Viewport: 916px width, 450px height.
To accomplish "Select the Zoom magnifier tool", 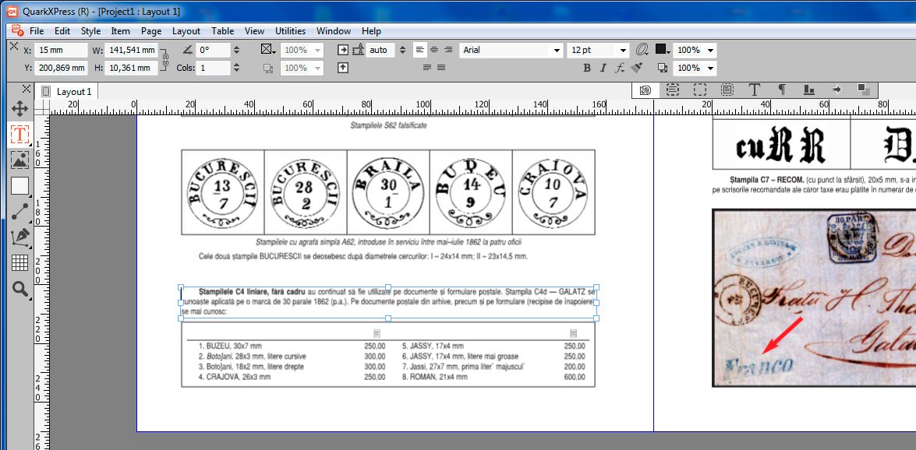I will tap(19, 290).
